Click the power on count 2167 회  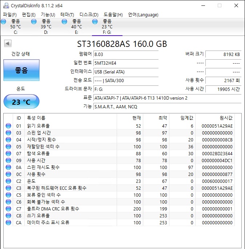tap(224, 80)
